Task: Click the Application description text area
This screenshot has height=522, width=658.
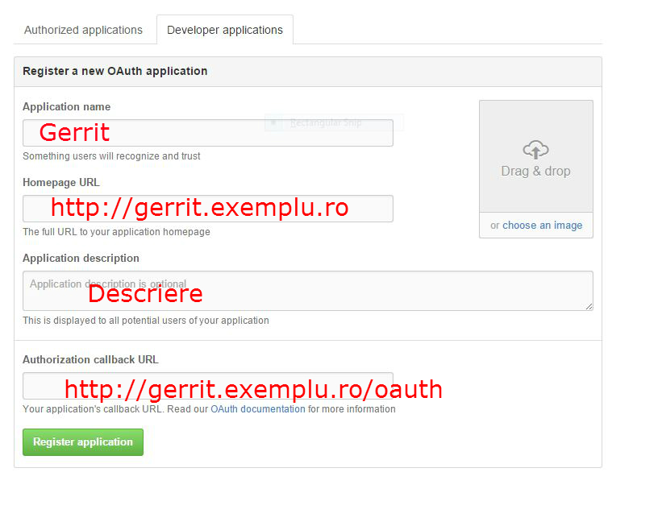Action: (307, 291)
